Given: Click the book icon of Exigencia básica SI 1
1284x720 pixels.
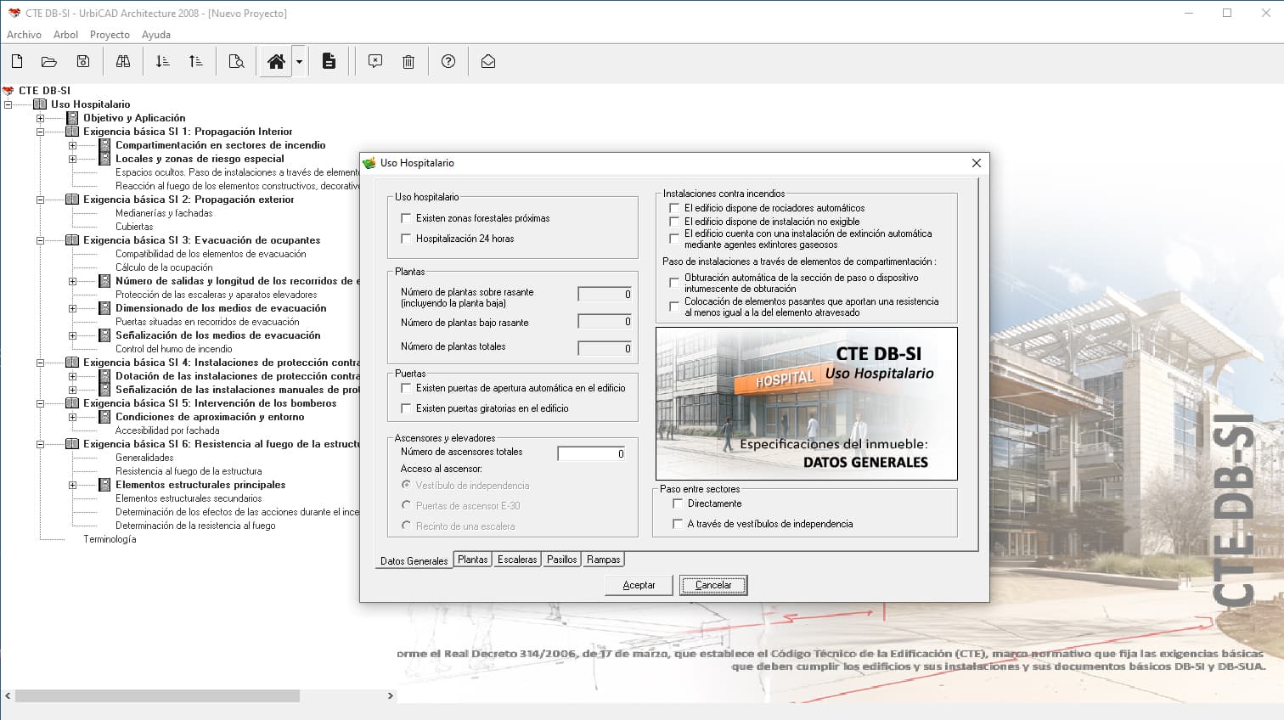Looking at the screenshot, I should (72, 132).
